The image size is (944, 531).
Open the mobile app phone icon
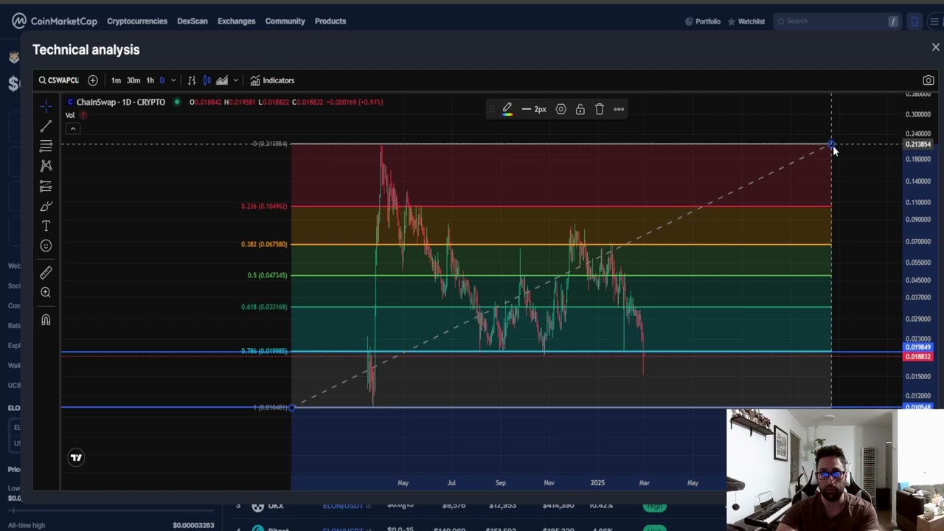coord(914,21)
